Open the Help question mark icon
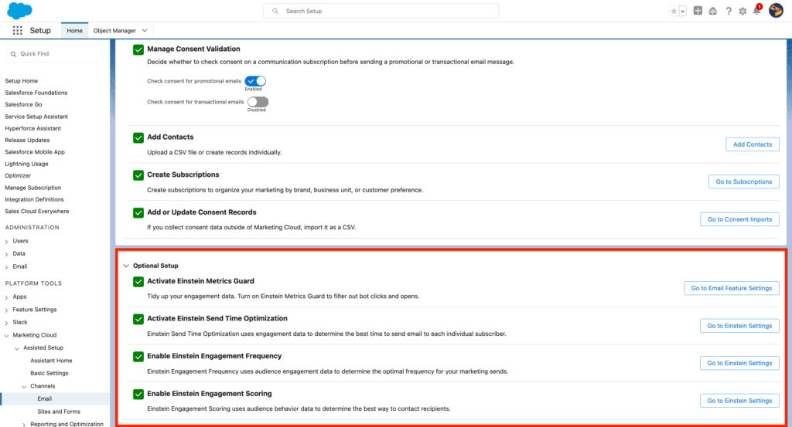Screen dimensions: 792x427 [729, 11]
